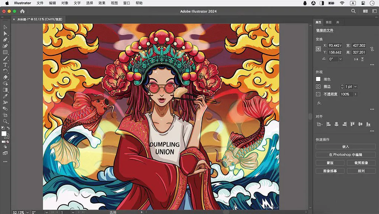Select the Eyedropper tool

(x=5, y=96)
